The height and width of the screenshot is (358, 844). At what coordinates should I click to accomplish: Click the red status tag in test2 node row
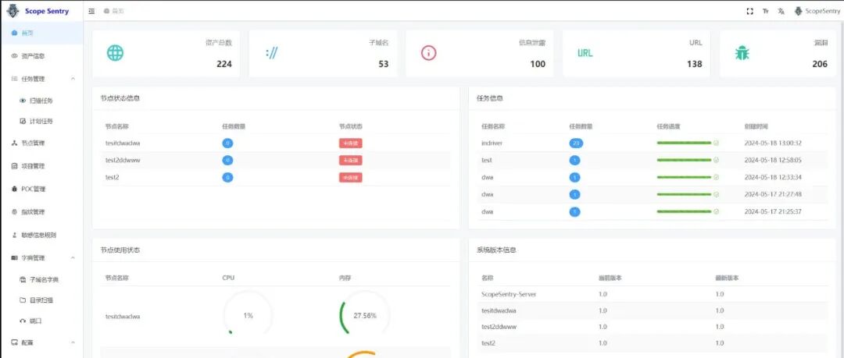(350, 177)
